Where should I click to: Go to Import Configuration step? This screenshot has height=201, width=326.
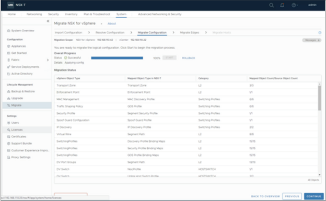tap(68, 33)
